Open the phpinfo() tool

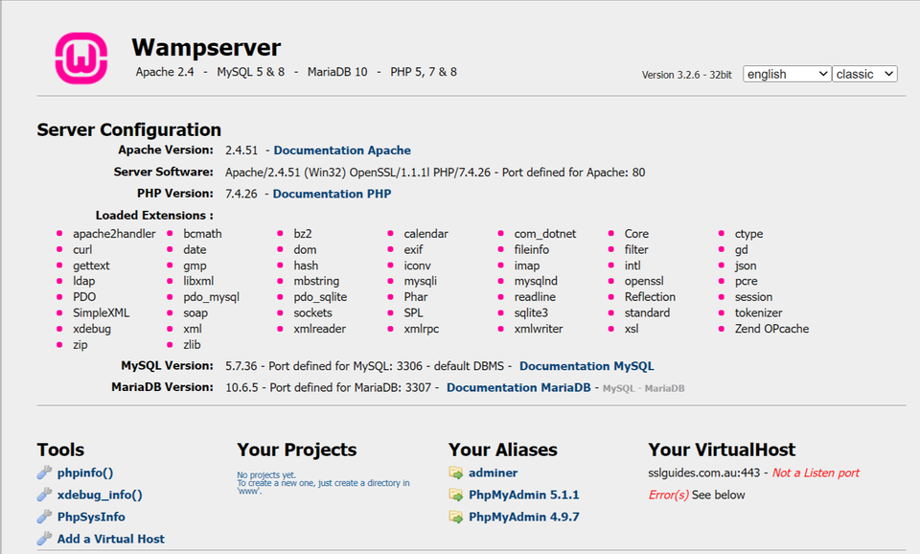(x=83, y=473)
